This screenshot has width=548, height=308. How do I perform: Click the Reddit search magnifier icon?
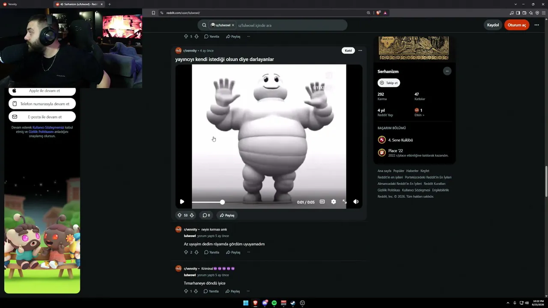click(204, 25)
